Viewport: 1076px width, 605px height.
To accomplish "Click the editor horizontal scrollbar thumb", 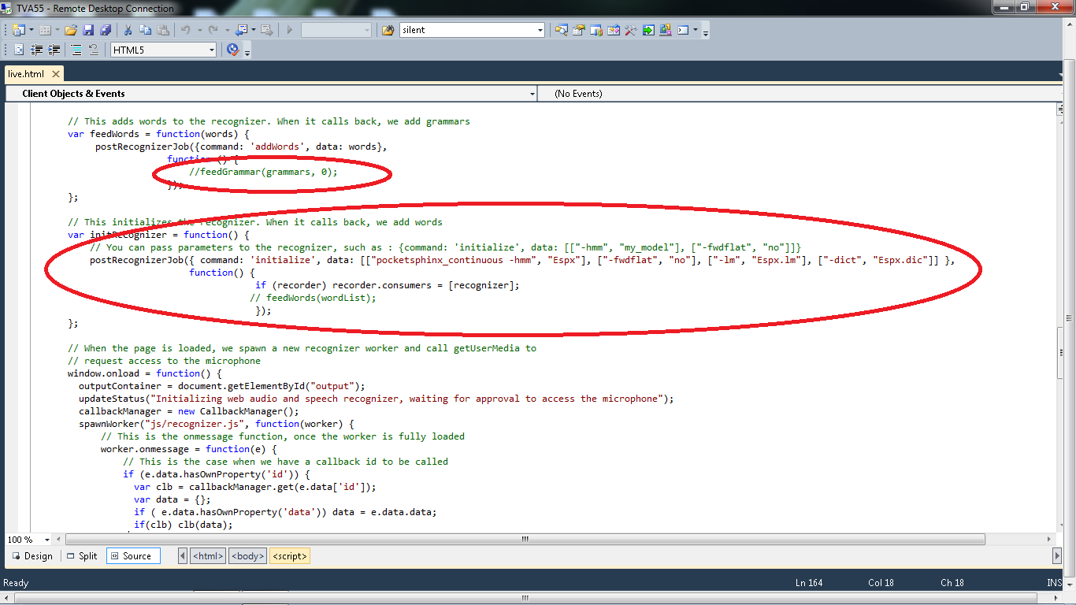I will tap(525, 540).
